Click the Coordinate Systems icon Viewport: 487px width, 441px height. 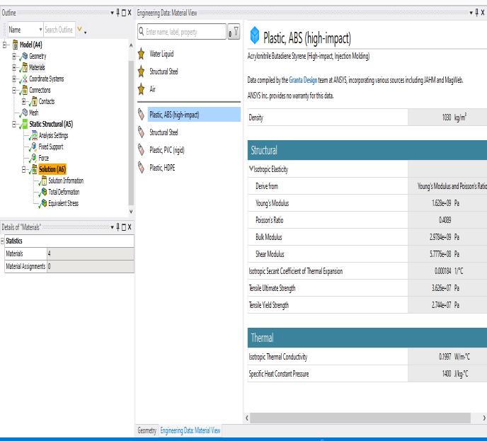25,79
